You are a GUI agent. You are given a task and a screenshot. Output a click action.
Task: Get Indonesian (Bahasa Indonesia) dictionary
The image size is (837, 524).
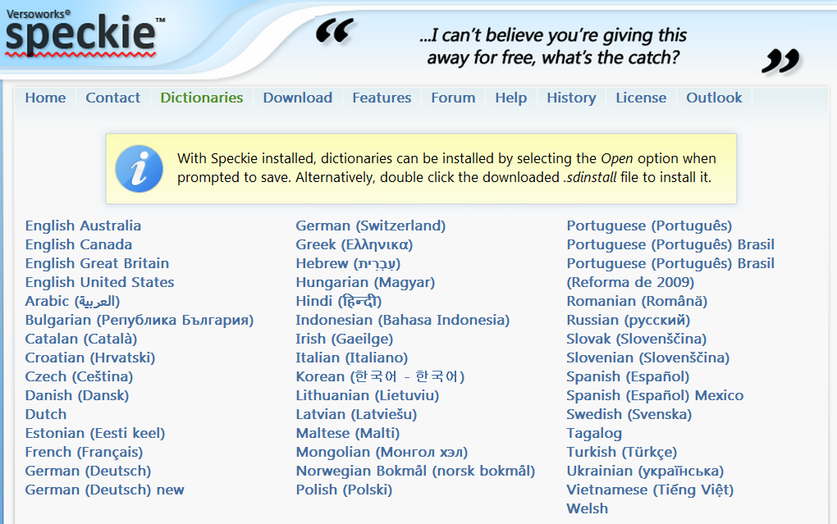403,320
